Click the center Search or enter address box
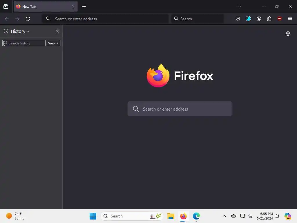297x223 pixels. click(180, 109)
